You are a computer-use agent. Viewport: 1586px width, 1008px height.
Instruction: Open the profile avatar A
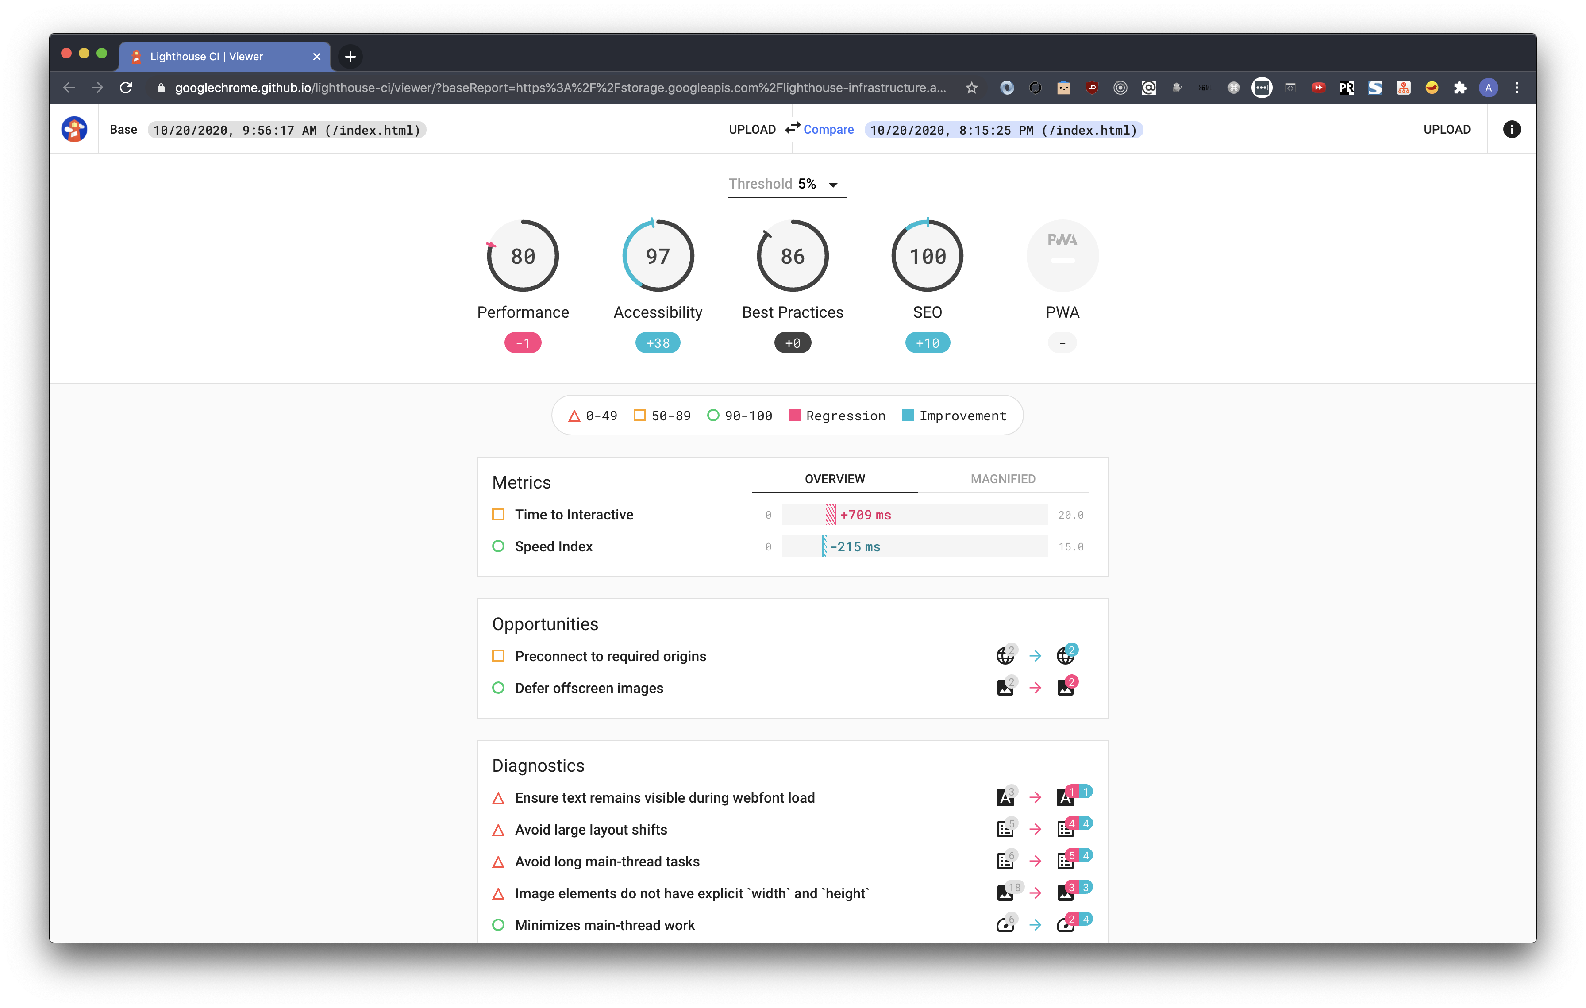pos(1488,88)
